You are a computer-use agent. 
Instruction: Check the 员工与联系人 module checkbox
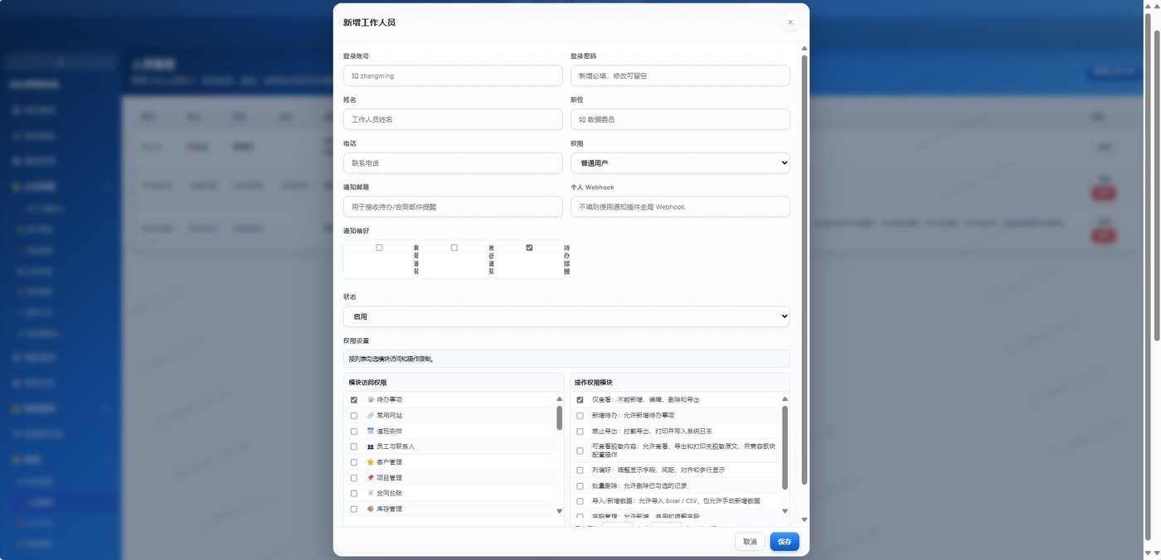coord(354,447)
